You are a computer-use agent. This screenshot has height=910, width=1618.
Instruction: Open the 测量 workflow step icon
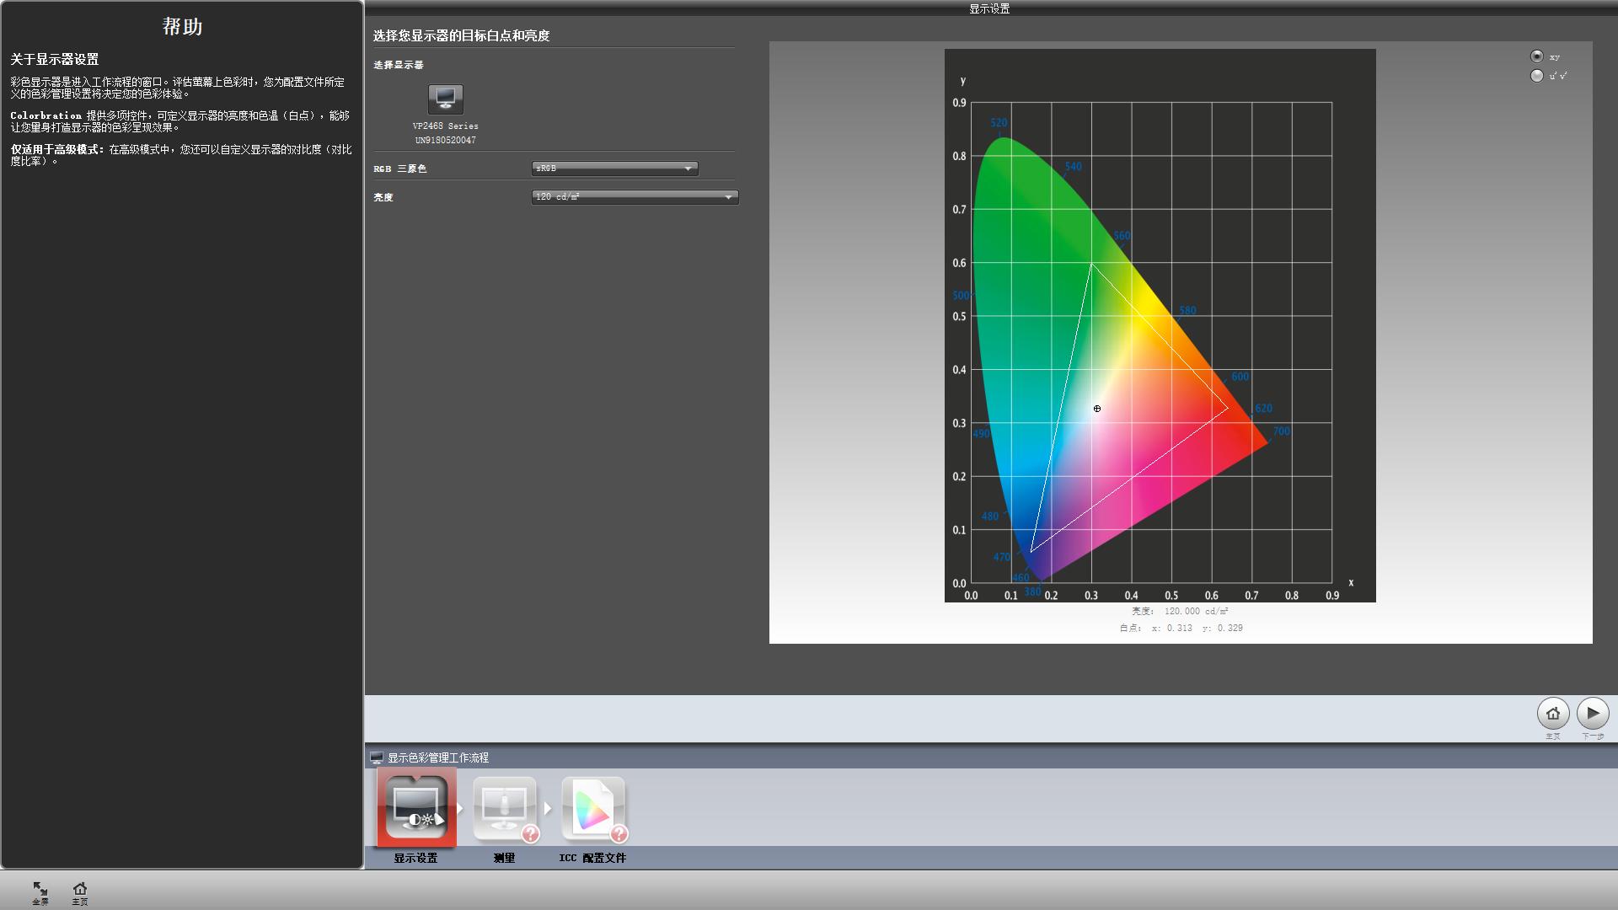pyautogui.click(x=504, y=808)
